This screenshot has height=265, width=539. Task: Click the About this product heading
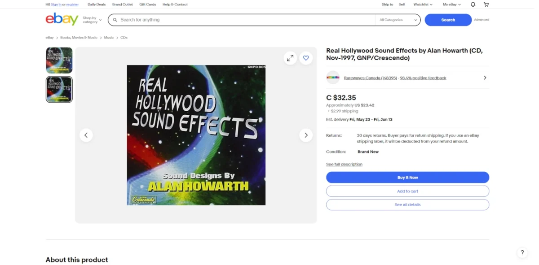coord(77,260)
